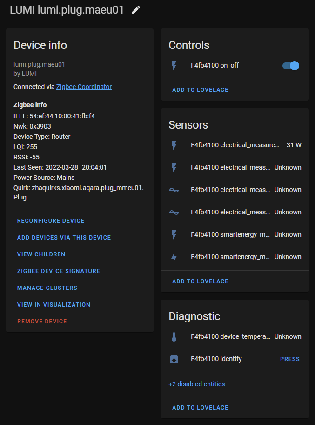Screen dimensions: 315x425
Task: Click Add to Lovelace under Sensors
Action: (200, 281)
